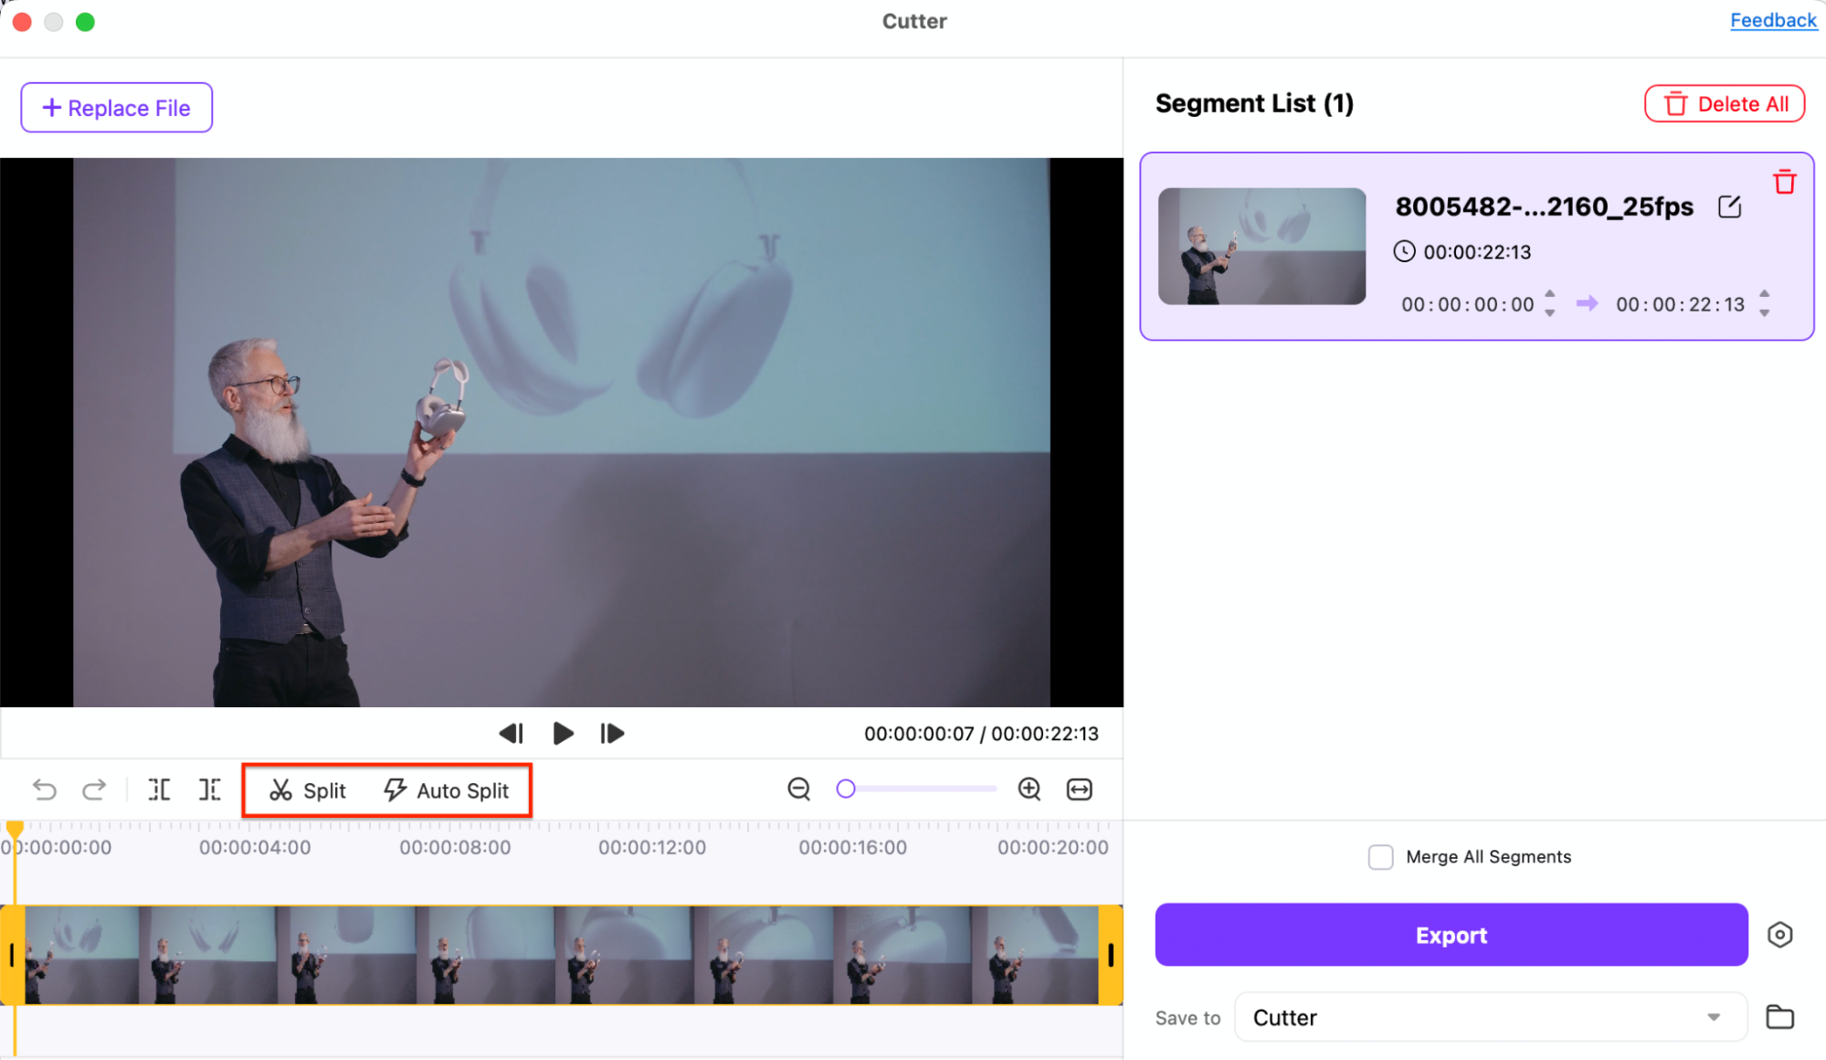1826x1060 pixels.
Task: Open the output folder icon
Action: [x=1780, y=1017]
